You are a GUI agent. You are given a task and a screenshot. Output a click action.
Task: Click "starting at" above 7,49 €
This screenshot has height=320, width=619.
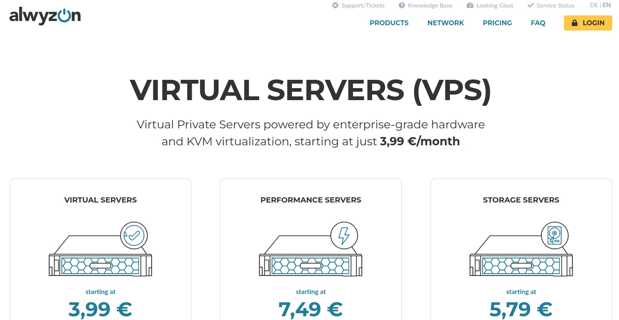pyautogui.click(x=311, y=292)
